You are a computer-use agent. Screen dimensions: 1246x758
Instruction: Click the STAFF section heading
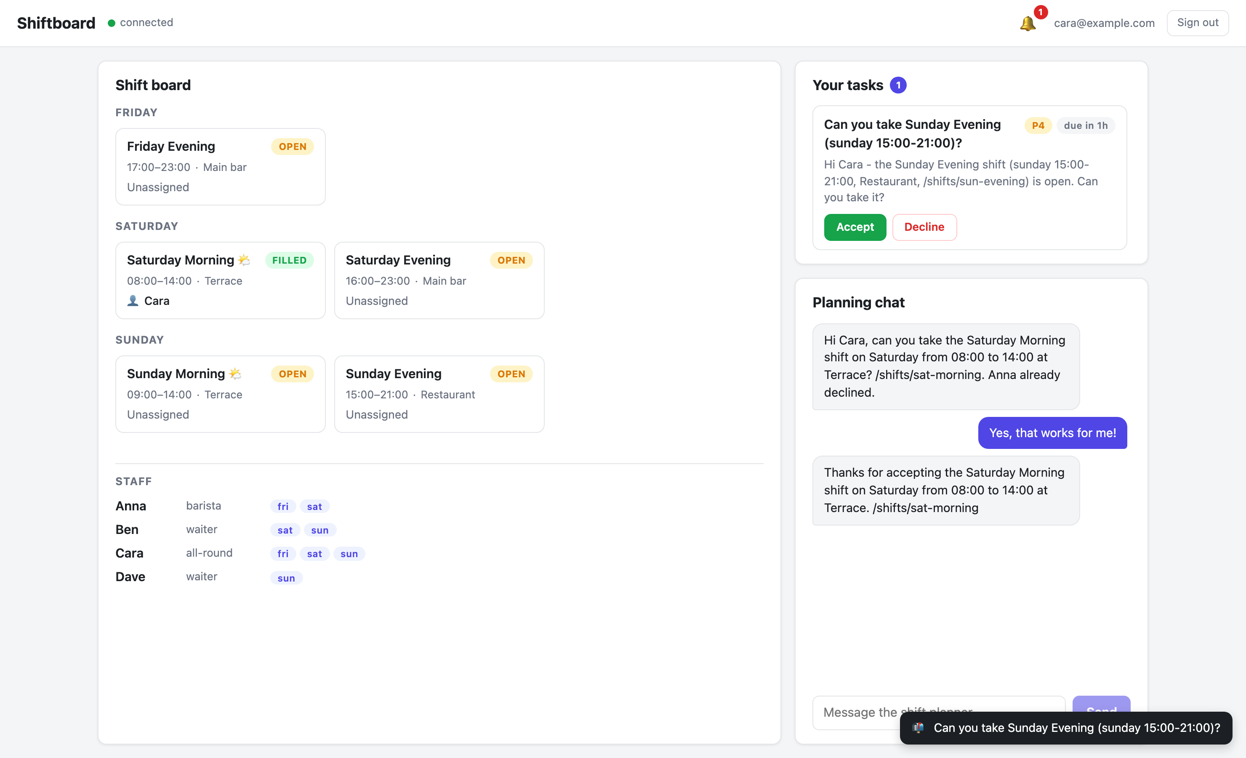coord(133,481)
